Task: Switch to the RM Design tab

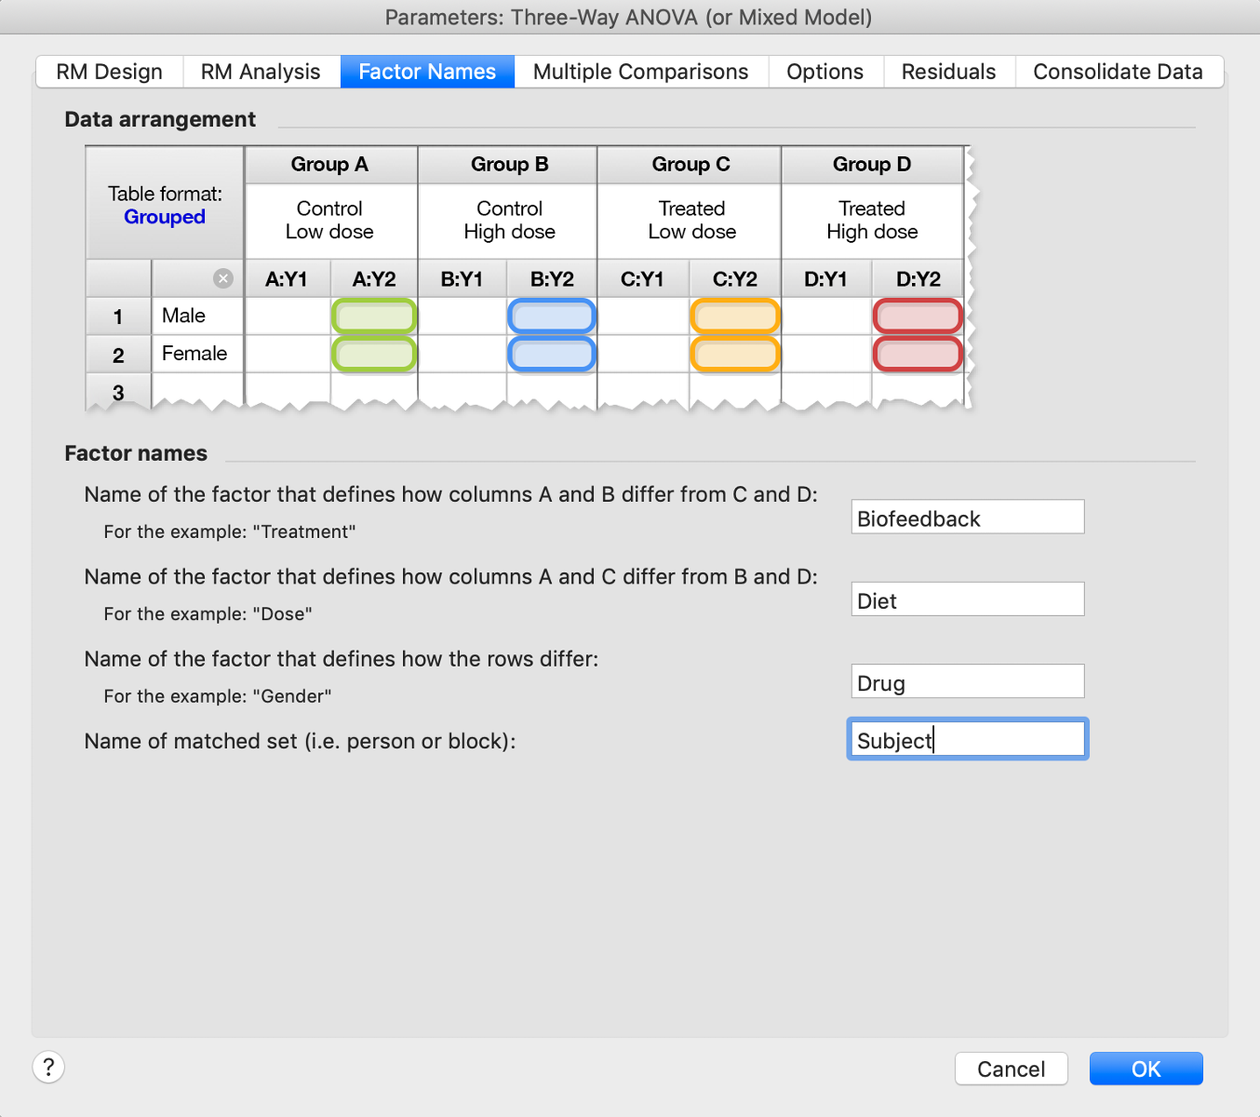Action: pos(108,71)
